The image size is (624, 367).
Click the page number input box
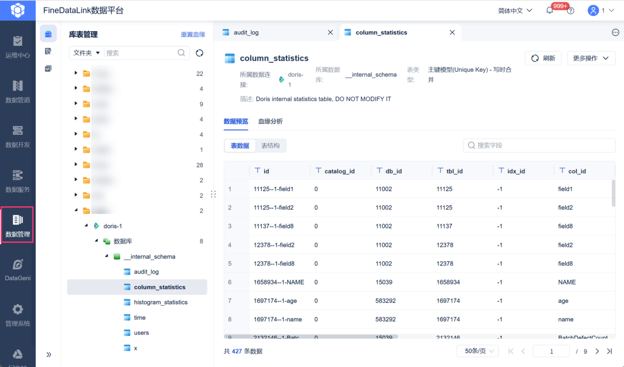[551, 351]
